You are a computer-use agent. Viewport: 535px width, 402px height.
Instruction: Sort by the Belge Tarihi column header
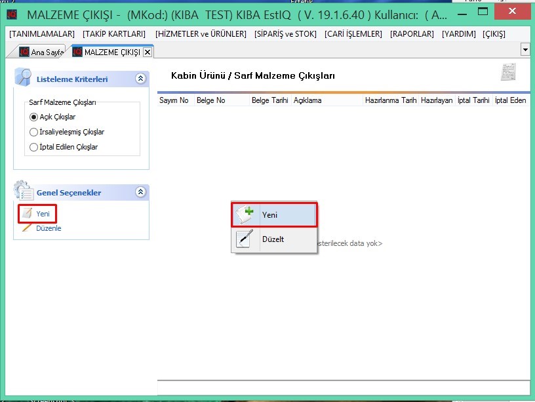click(269, 100)
